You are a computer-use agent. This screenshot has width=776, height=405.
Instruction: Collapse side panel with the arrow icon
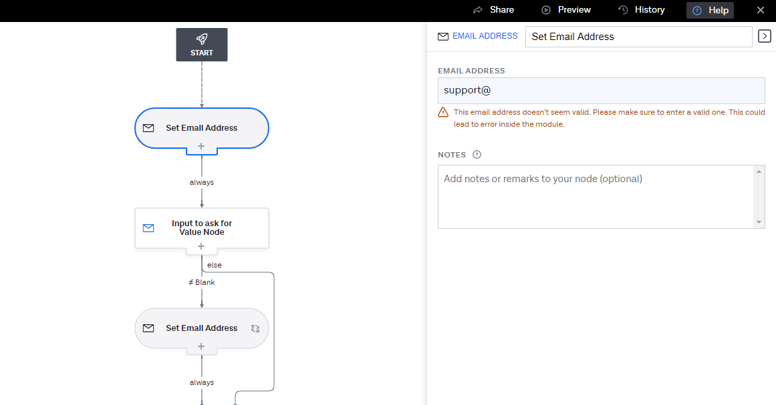pos(764,36)
